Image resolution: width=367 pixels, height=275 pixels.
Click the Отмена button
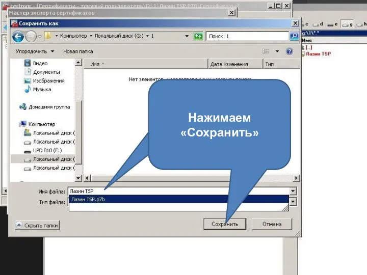[272, 224]
